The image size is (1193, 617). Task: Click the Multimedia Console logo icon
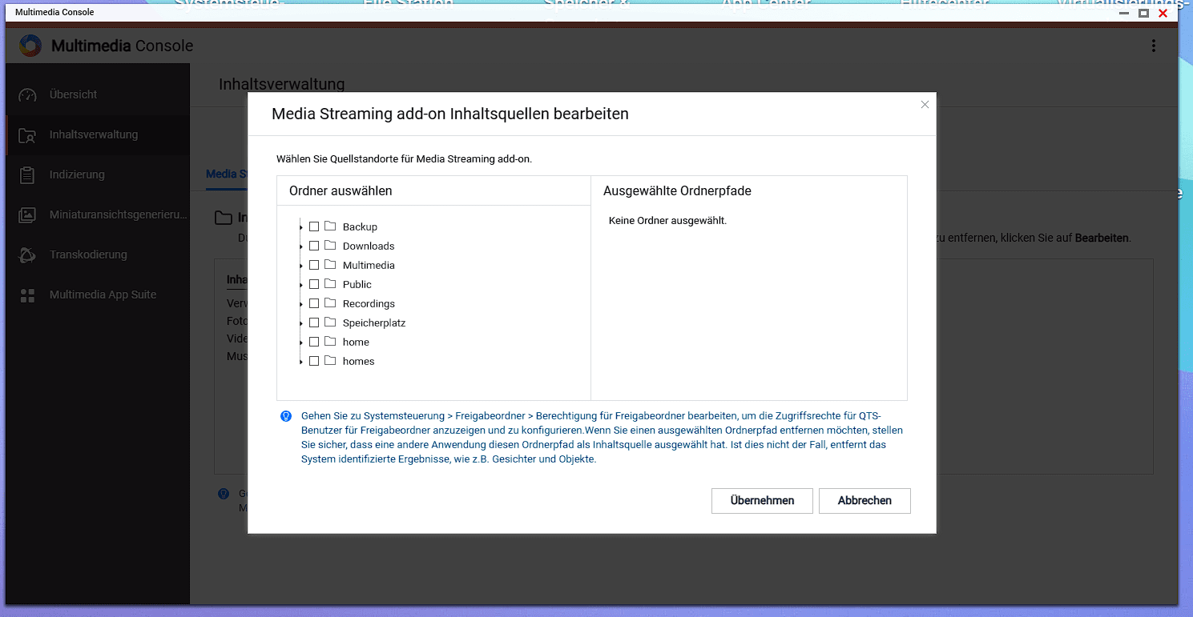click(x=30, y=46)
